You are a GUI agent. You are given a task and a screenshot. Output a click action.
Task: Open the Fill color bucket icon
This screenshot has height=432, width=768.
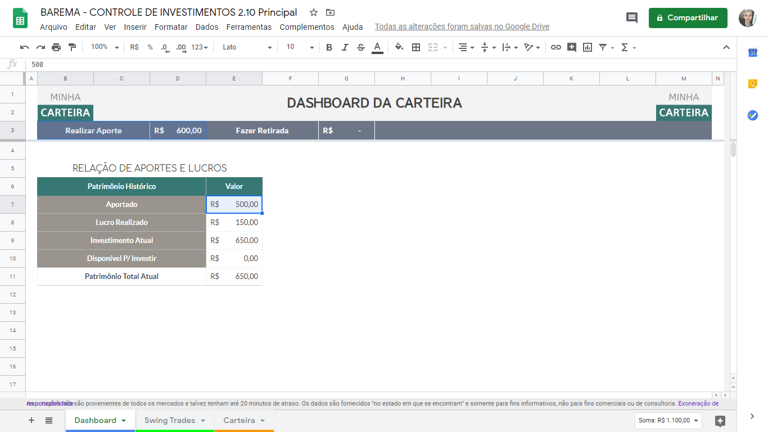pos(399,47)
